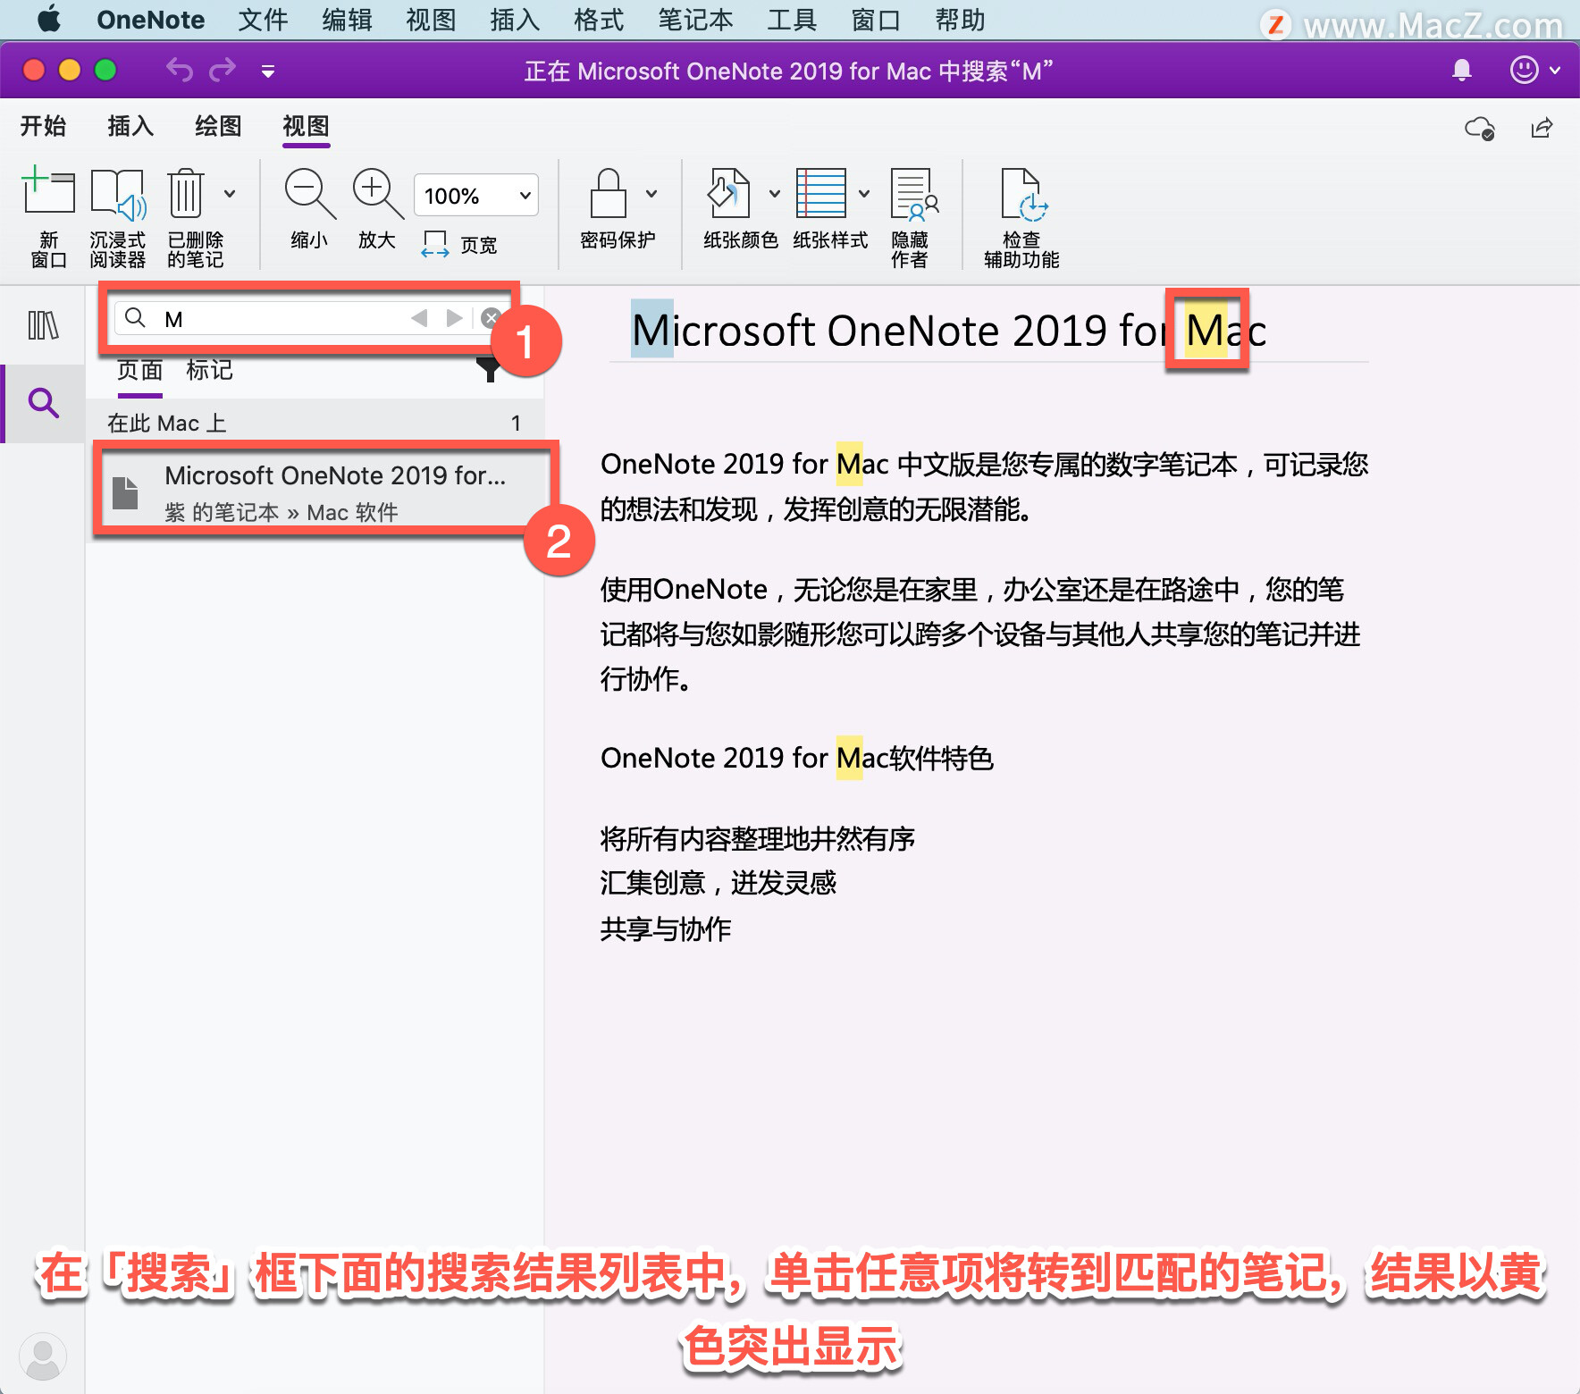Switch to the 标记 results tab
Image resolution: width=1580 pixels, height=1394 pixels.
209,370
